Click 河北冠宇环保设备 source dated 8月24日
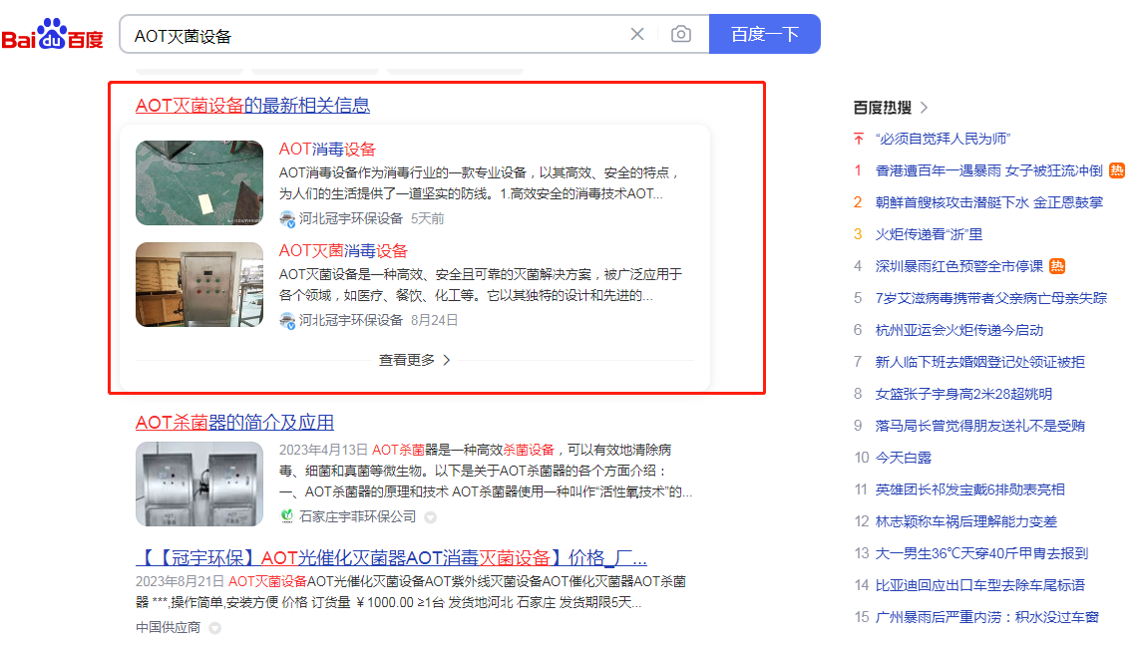This screenshot has height=647, width=1143. [x=351, y=321]
